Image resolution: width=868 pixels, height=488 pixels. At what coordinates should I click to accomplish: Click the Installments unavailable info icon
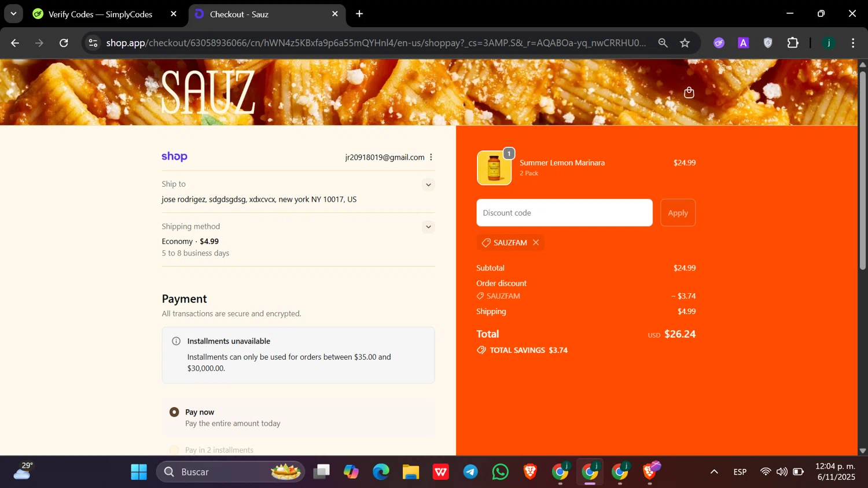click(x=176, y=341)
